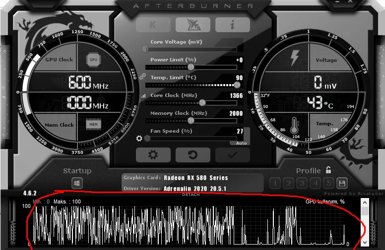The image size is (385, 250).
Task: Select profile slot 1
Action: pos(275,183)
